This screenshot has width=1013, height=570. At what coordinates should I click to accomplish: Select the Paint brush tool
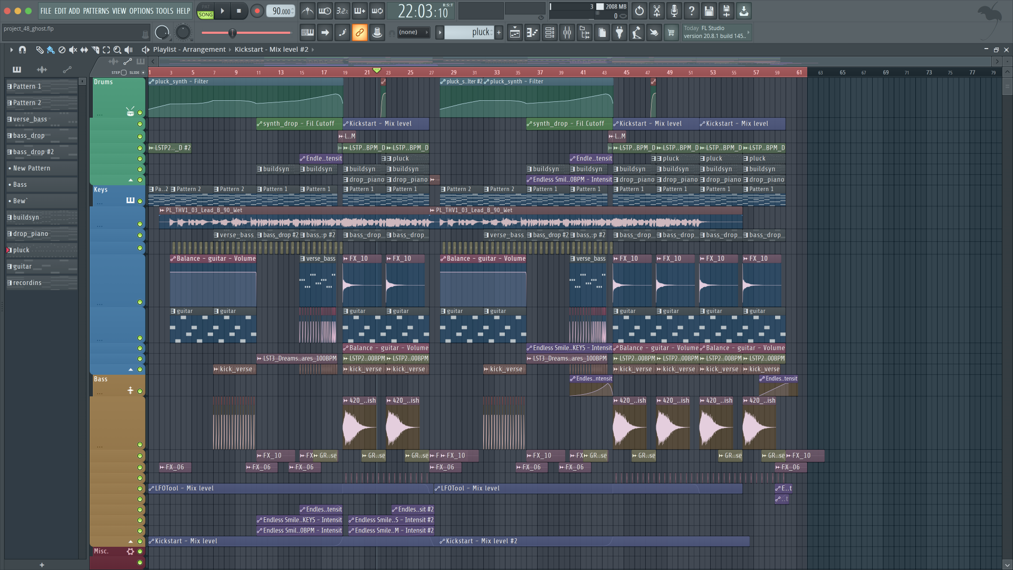51,50
